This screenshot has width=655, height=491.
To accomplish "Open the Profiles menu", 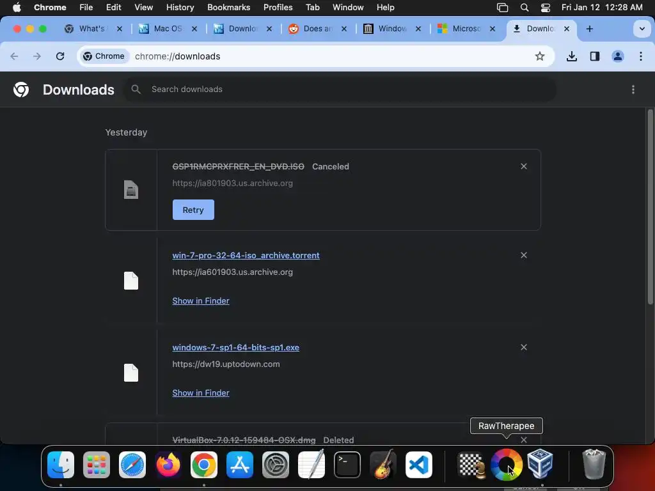I will click(x=278, y=7).
